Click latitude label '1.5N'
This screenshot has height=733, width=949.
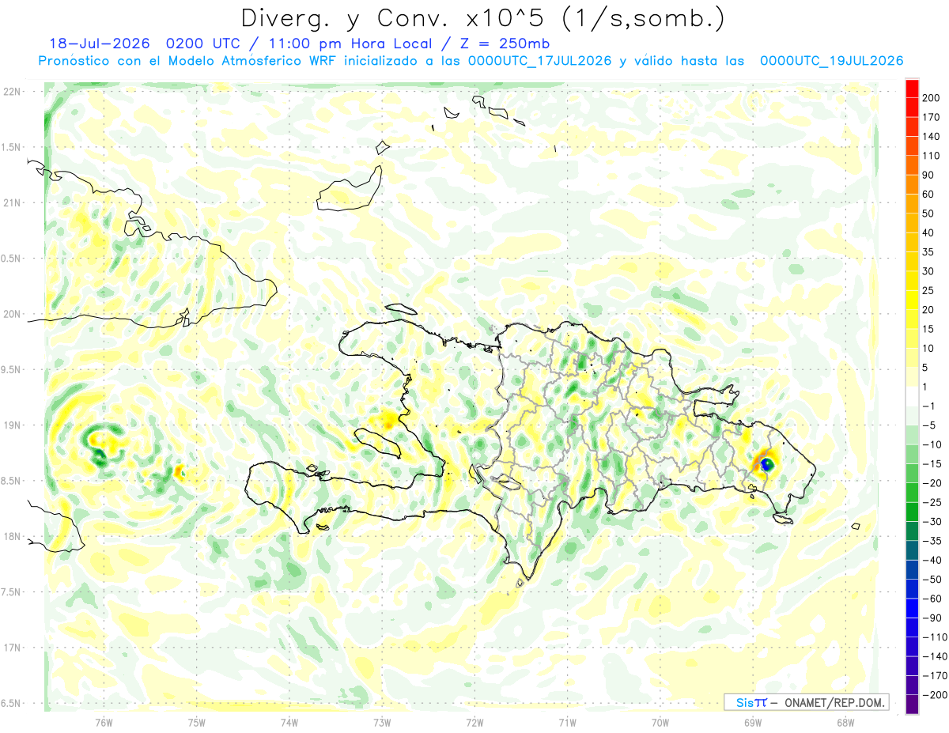click(10, 147)
